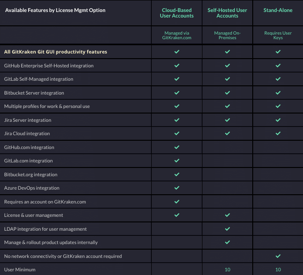The height and width of the screenshot is (275, 303).
Task: Click the All GitKraken Git GUI productivity features row
Action: 151,52
